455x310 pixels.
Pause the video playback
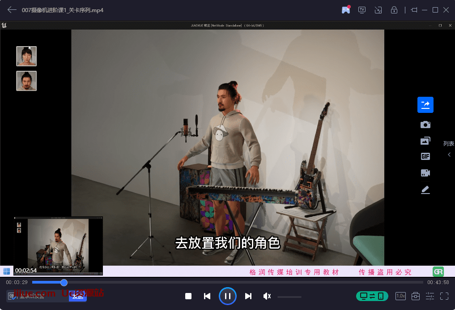[x=227, y=296]
